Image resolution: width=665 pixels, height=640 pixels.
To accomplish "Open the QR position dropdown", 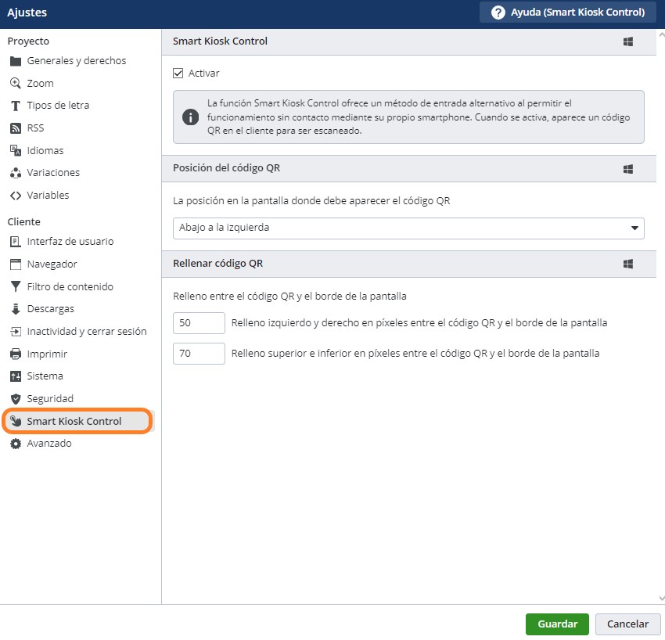I will click(x=408, y=228).
